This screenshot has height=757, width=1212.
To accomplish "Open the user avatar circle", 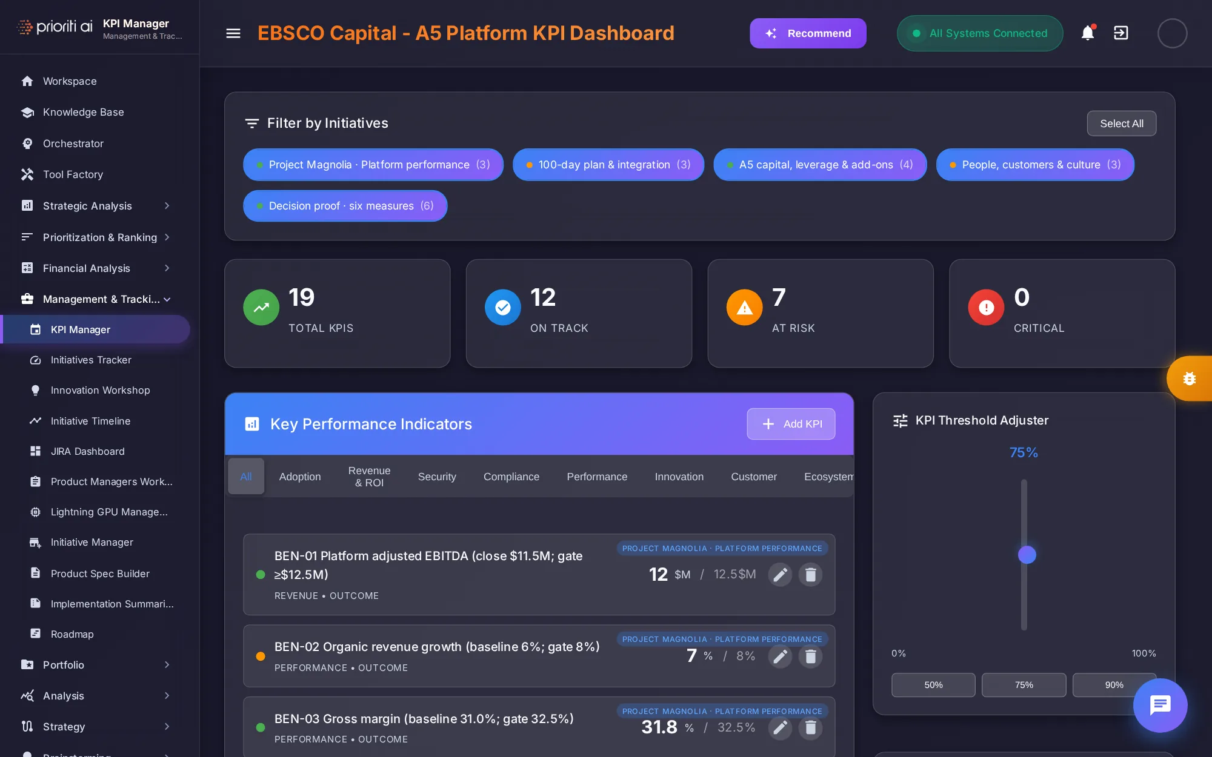I will tap(1172, 33).
